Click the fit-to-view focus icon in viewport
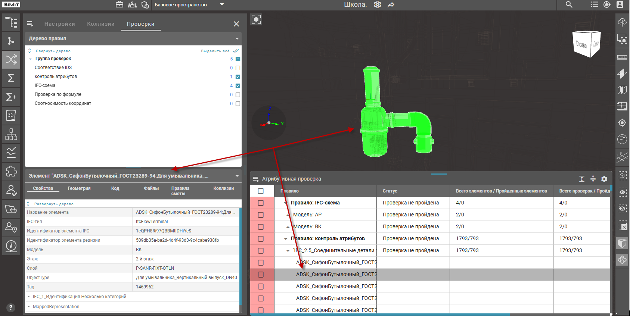Image resolution: width=630 pixels, height=316 pixels. [256, 19]
